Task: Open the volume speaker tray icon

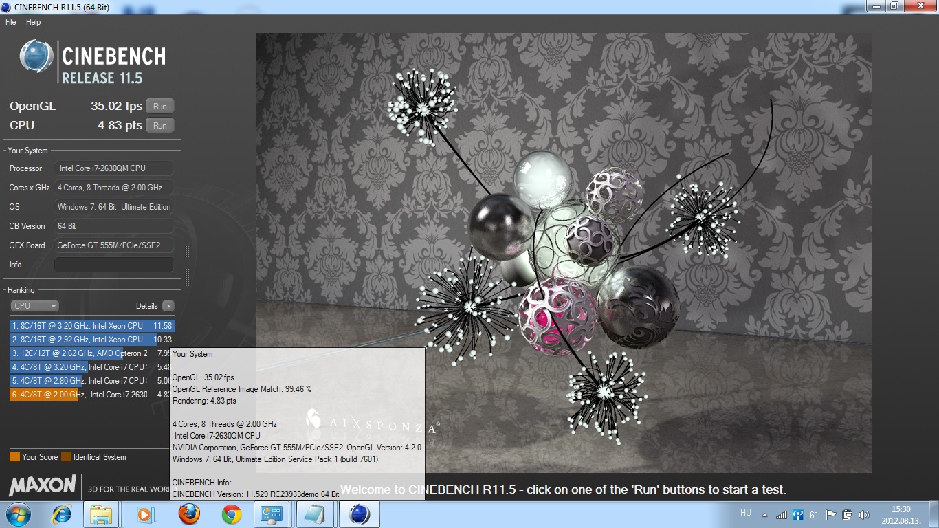Action: click(x=864, y=515)
